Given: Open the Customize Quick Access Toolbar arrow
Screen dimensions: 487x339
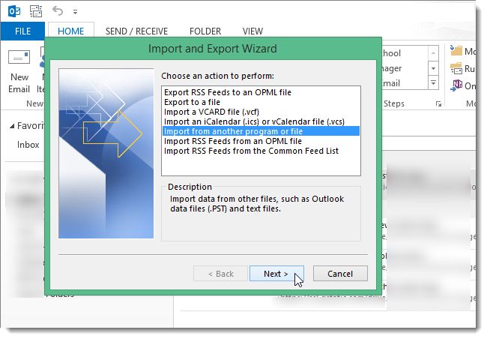Looking at the screenshot, I should point(75,12).
